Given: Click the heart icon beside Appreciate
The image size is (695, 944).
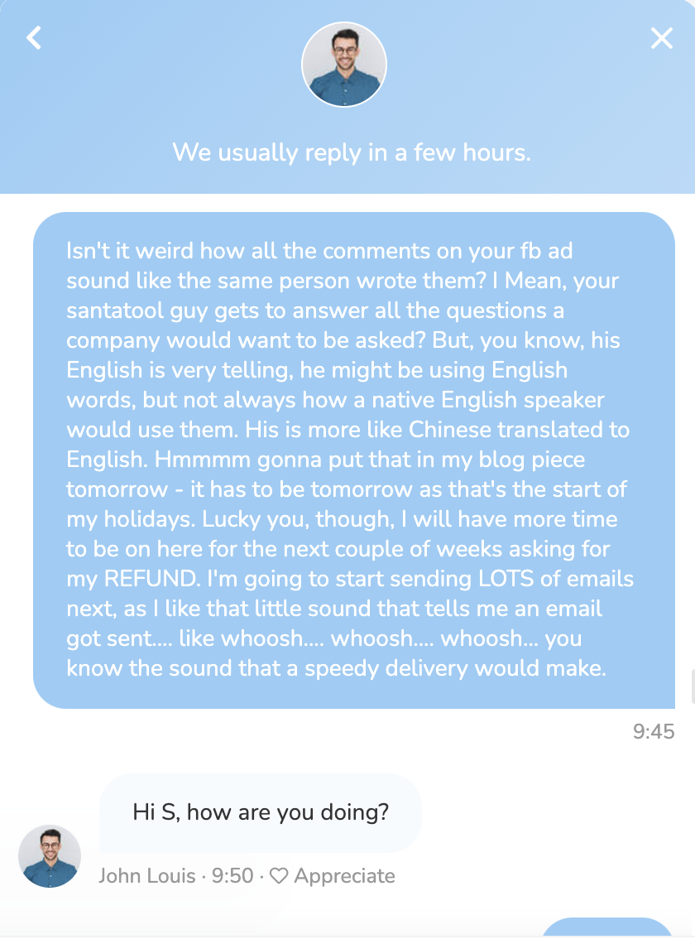Looking at the screenshot, I should coord(279,875).
